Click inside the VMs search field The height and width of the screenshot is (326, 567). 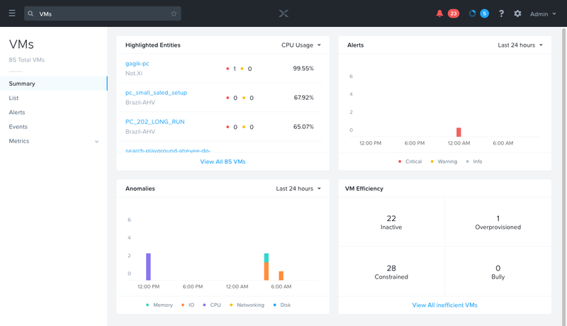(103, 13)
